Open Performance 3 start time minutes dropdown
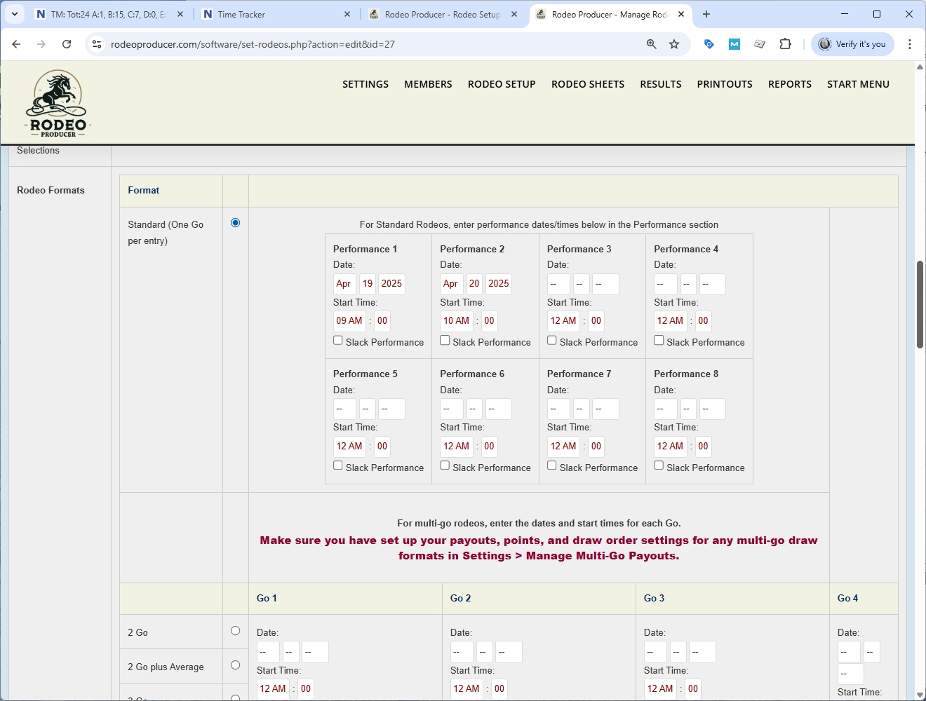926x701 pixels. tap(596, 321)
